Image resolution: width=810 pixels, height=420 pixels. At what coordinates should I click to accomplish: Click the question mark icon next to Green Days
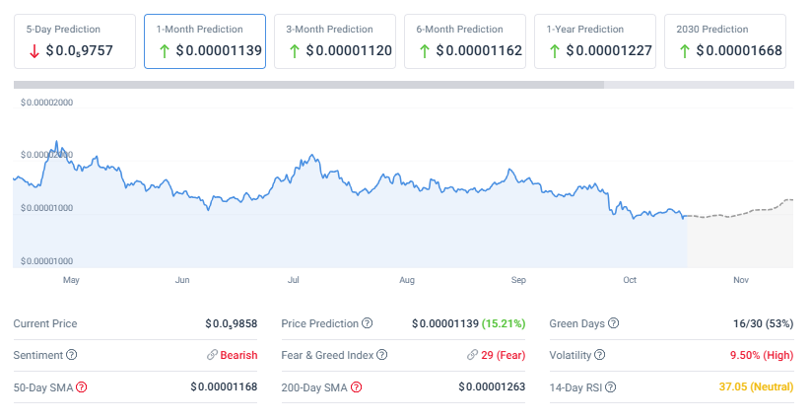(614, 323)
